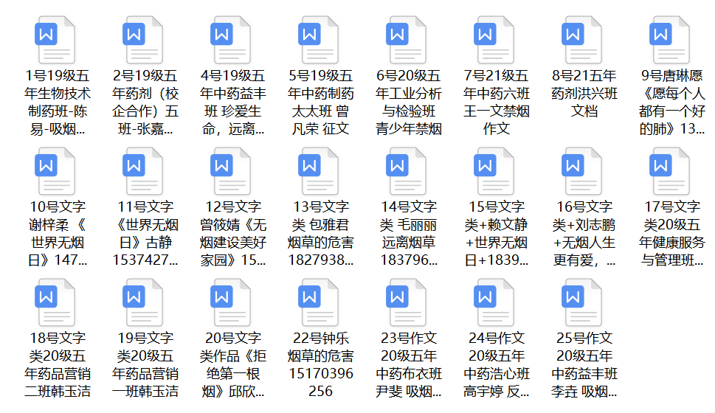Select the 8号21五年药剂洪兴班 document icon

[x=582, y=40]
